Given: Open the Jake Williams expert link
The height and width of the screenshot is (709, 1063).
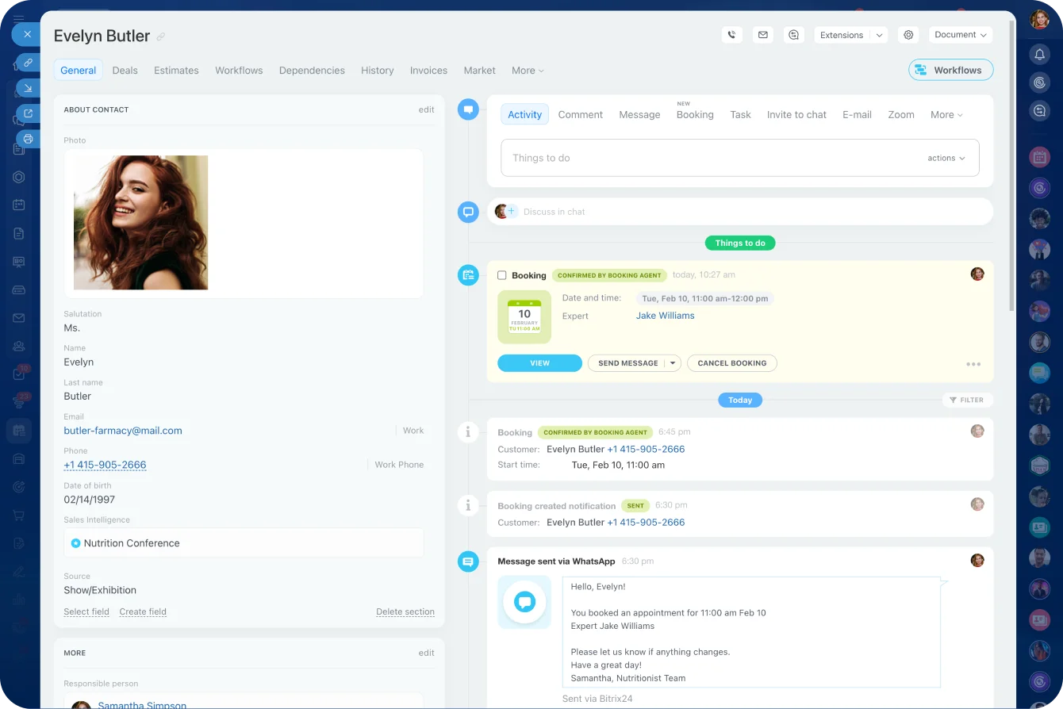Looking at the screenshot, I should click(665, 316).
